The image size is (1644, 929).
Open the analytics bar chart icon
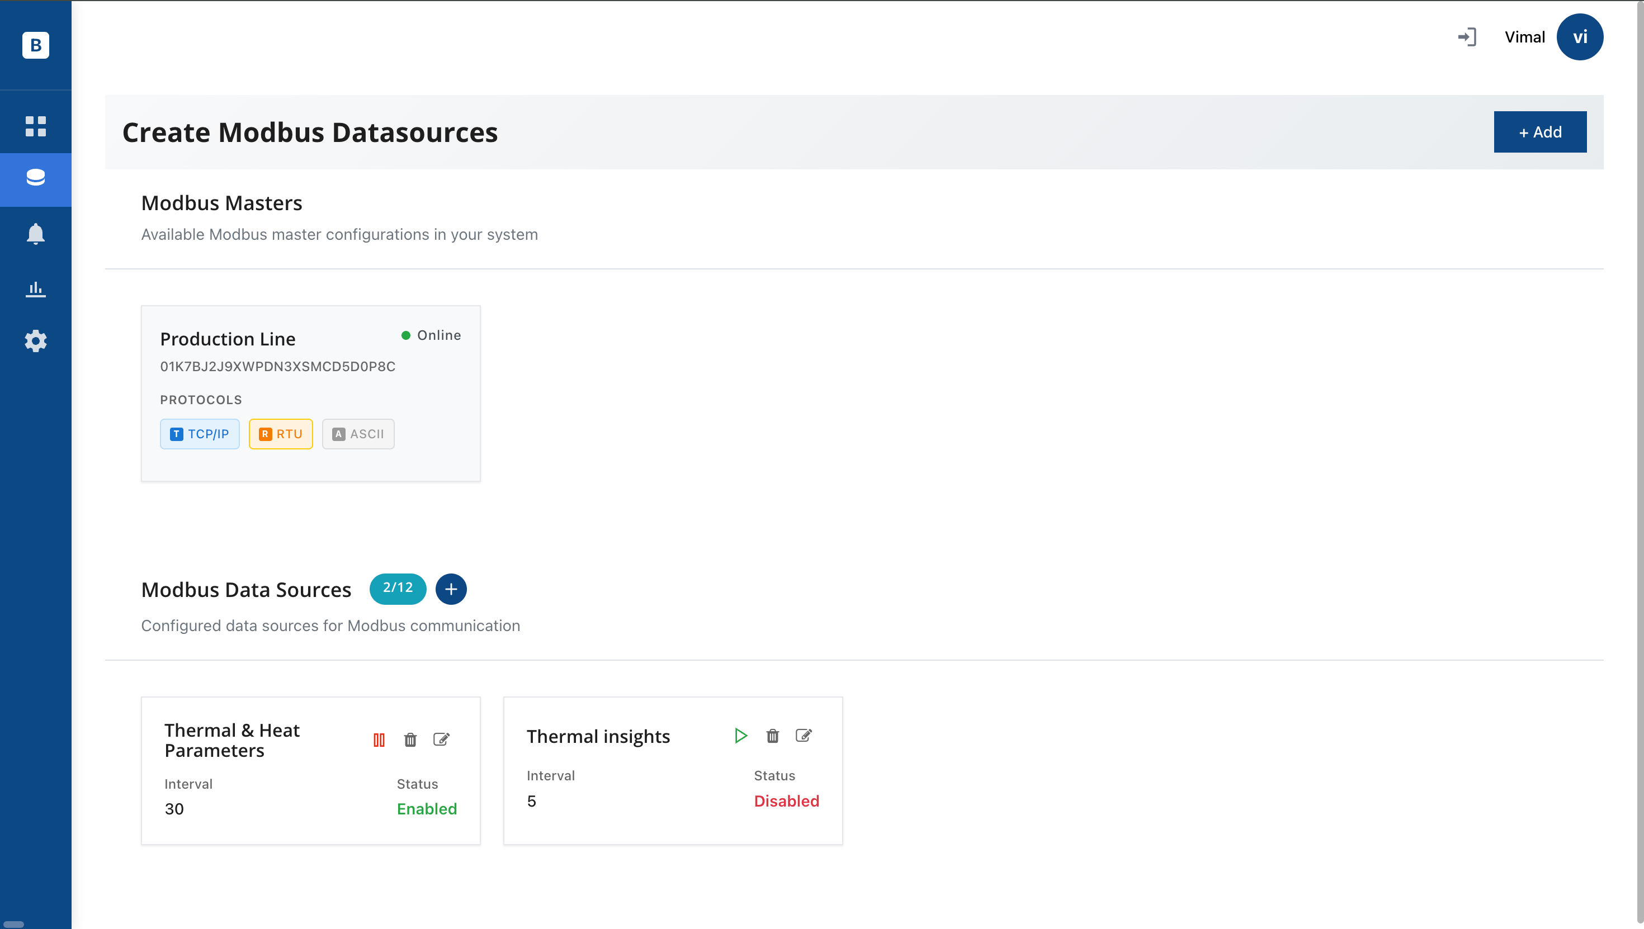click(36, 289)
